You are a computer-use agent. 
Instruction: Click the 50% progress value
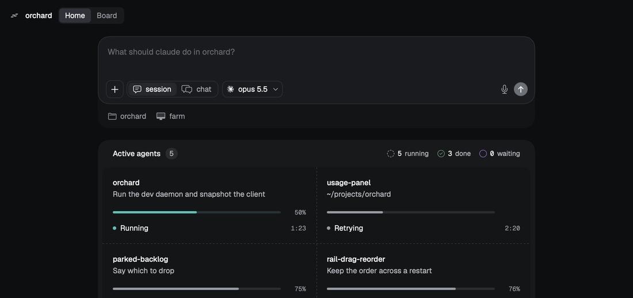click(x=300, y=212)
